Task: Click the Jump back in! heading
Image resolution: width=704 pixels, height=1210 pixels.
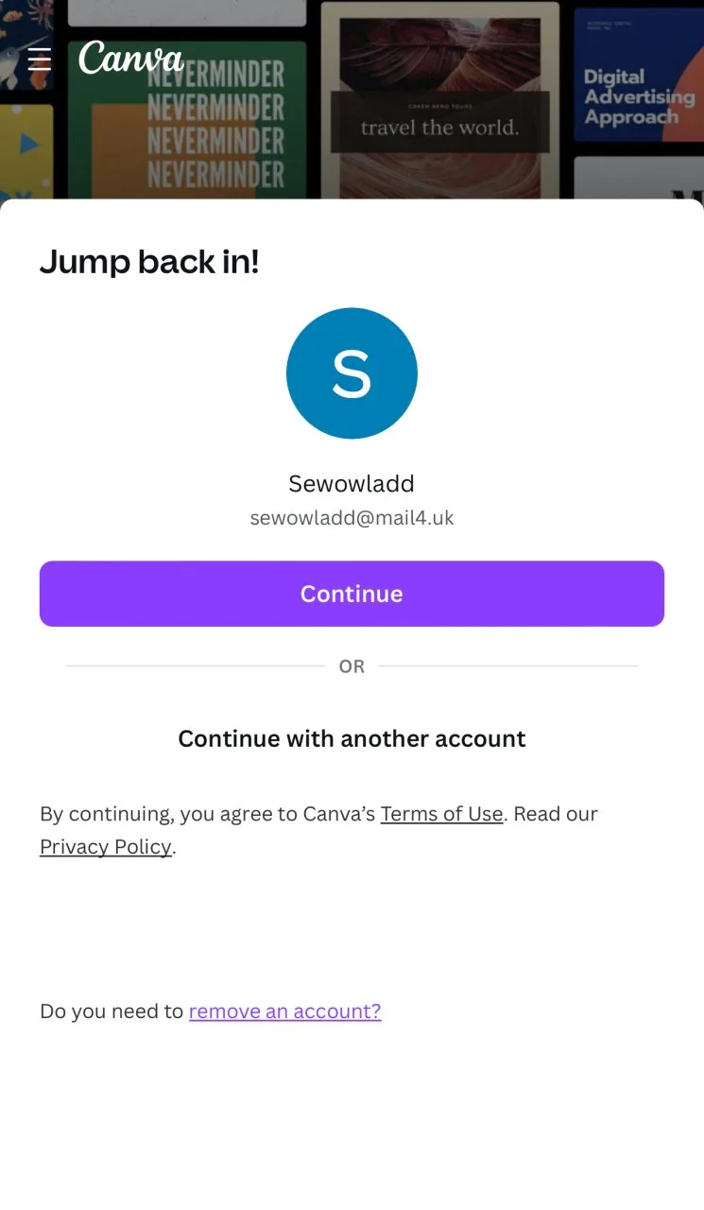Action: pyautogui.click(x=149, y=262)
